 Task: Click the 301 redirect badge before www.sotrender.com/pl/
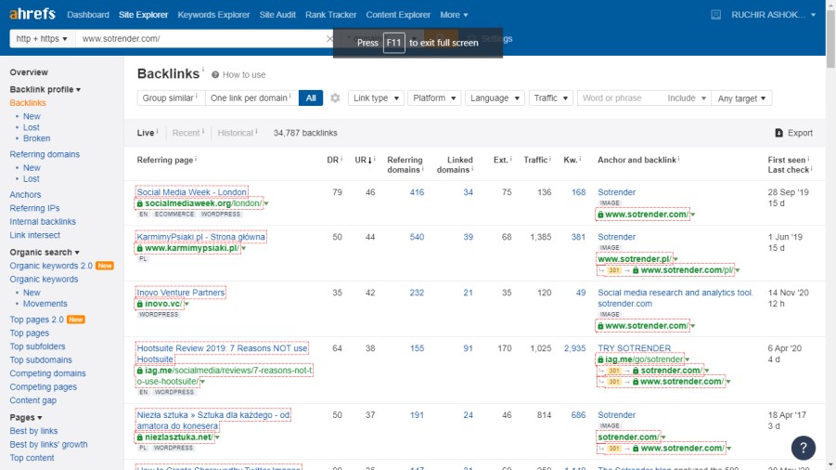click(614, 270)
